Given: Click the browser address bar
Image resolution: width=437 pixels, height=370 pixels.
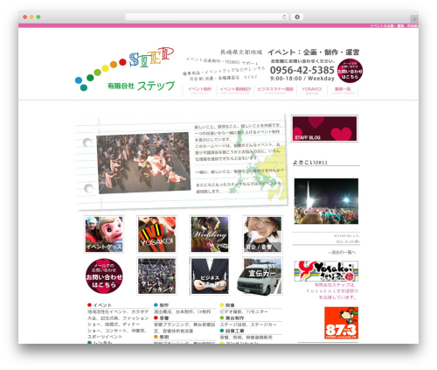Looking at the screenshot, I should click(x=207, y=17).
